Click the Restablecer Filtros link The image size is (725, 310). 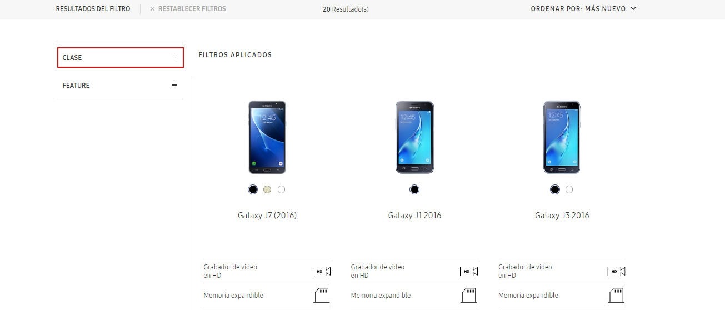point(192,9)
